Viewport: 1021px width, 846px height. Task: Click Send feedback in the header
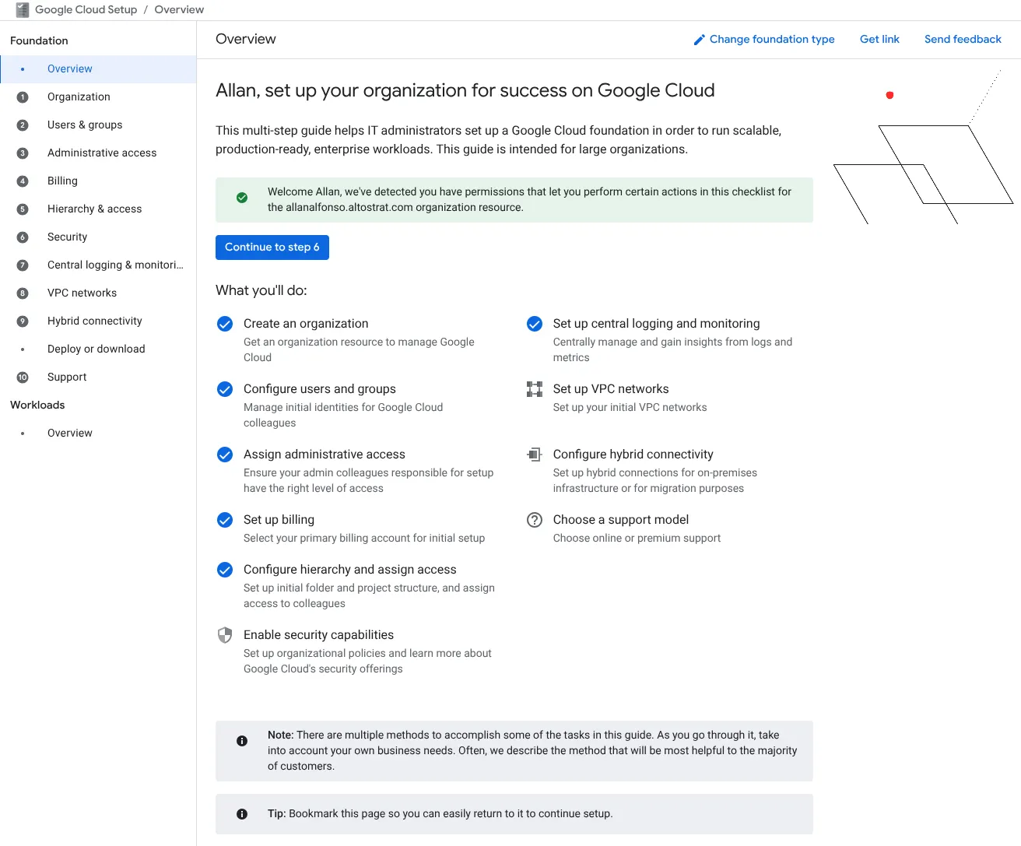coord(963,39)
